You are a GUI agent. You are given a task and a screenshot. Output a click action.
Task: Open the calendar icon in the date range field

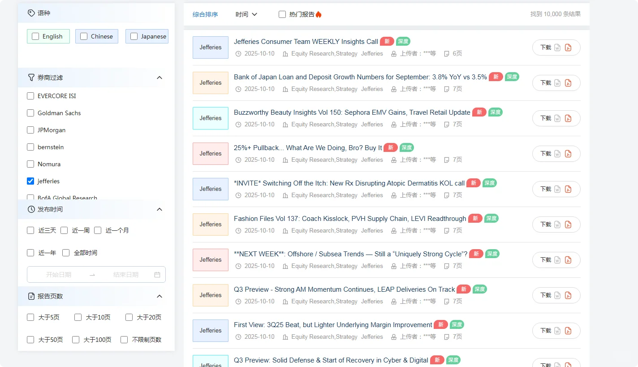[x=157, y=275]
